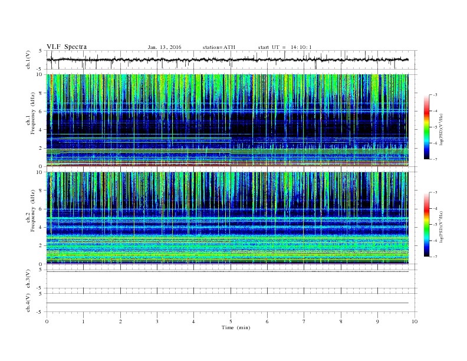Click the "6" tick on the time axis
Screen dimensions: 467x361
(x=267, y=321)
